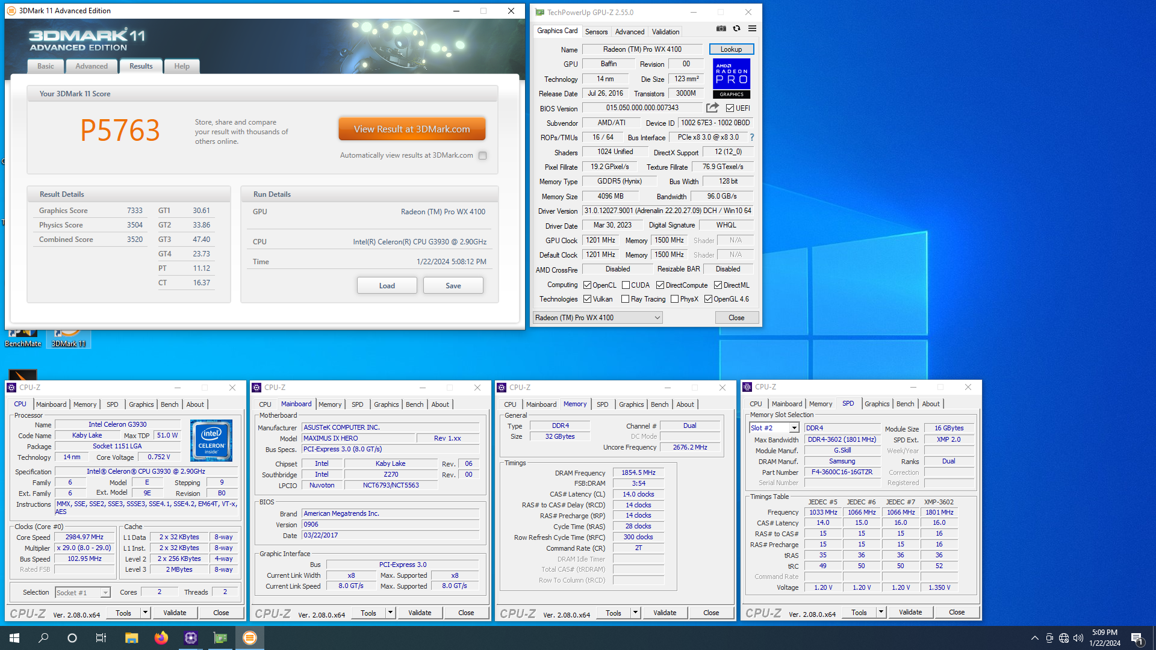Expand Tools dropdown arrow in SPD window
Screen dimensions: 1156x650
(881, 612)
